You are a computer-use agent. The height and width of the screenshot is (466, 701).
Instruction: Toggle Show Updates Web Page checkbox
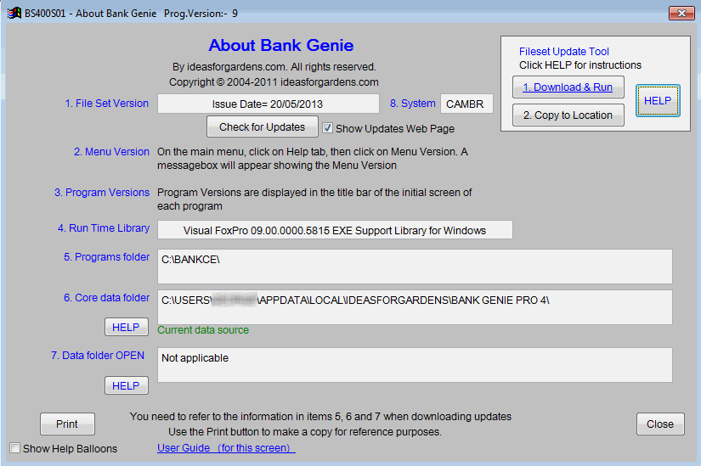coord(327,128)
